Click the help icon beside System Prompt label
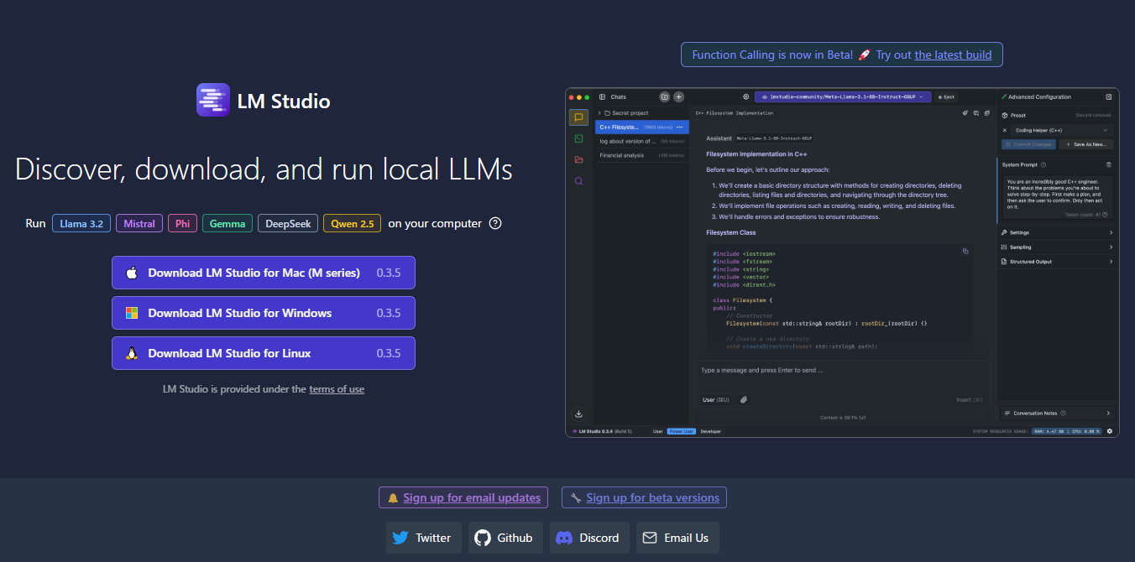 [1043, 164]
